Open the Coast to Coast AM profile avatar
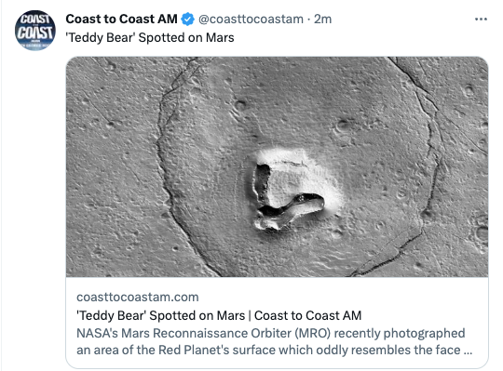Image resolution: width=503 pixels, height=371 pixels. click(x=35, y=31)
